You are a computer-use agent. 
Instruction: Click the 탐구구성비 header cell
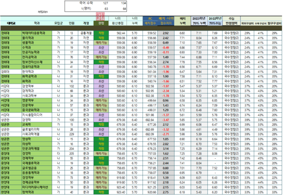click(275, 23)
